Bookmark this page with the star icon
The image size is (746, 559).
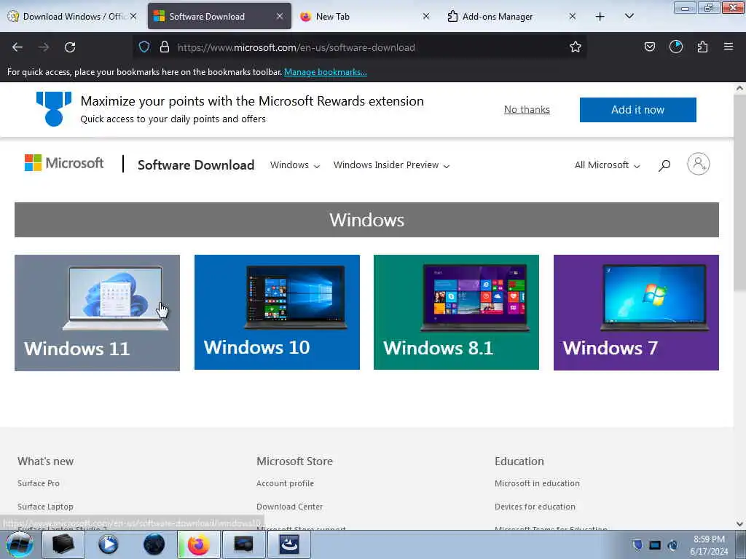[576, 47]
